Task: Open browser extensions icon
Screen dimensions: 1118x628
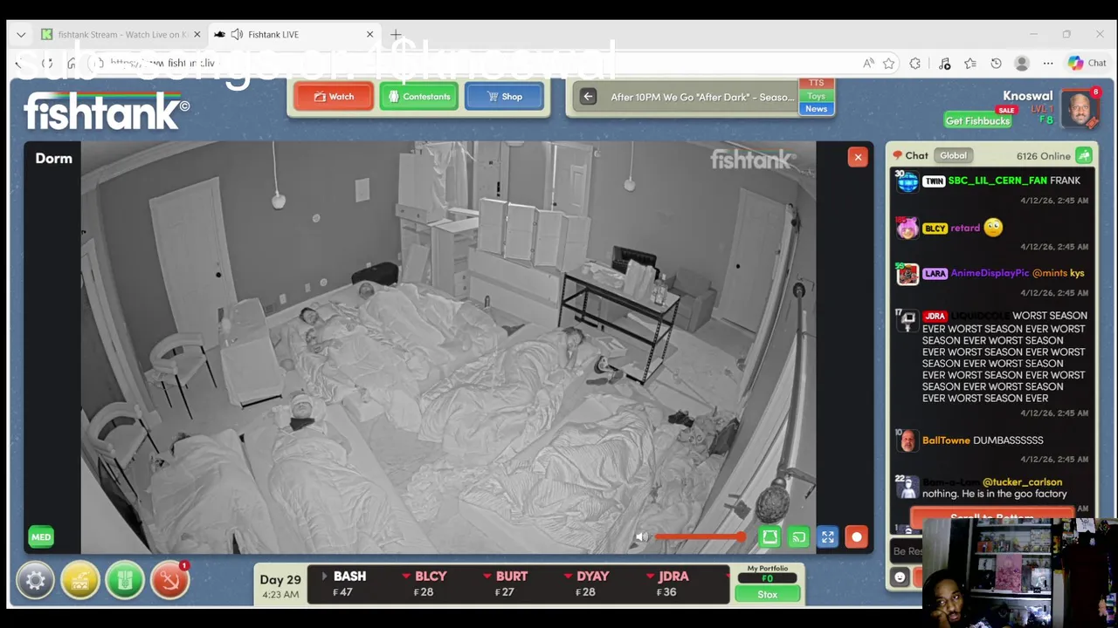Action: click(x=915, y=63)
